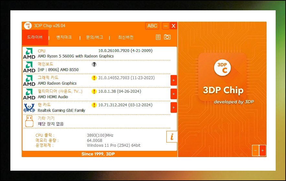Click the 멀티미디어 (사운드, TV...) label

[x=60, y=91]
